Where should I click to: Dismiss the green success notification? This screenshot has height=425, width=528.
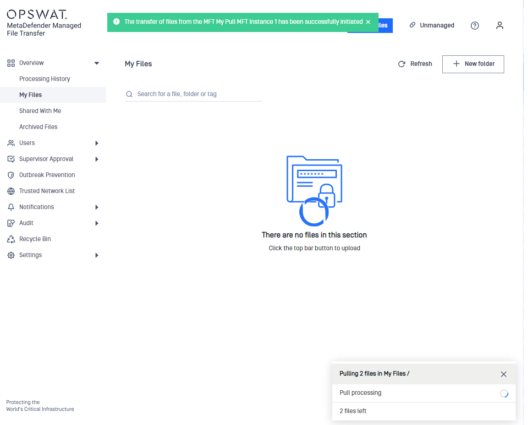pyautogui.click(x=368, y=22)
